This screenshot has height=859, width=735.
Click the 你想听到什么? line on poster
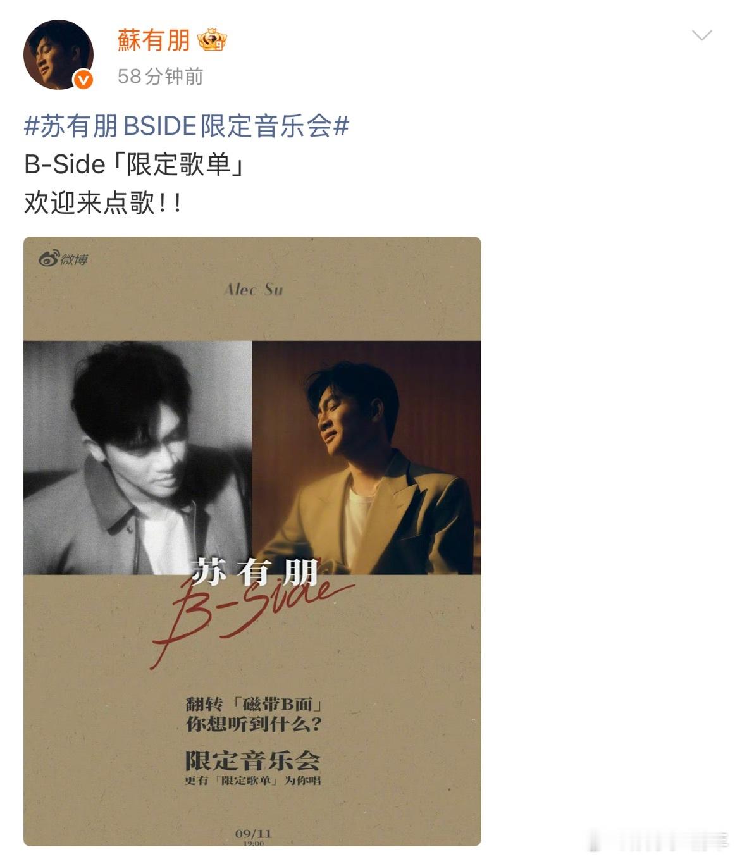(254, 724)
